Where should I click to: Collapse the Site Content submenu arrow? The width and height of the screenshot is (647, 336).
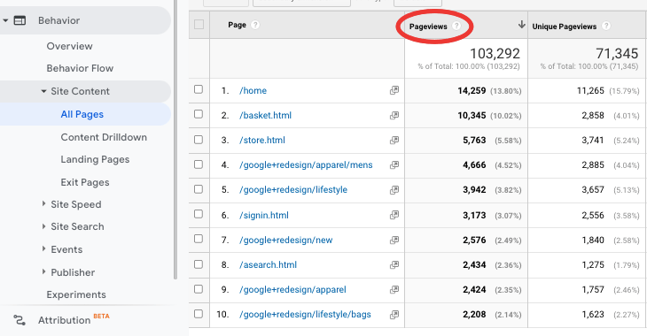(x=43, y=91)
